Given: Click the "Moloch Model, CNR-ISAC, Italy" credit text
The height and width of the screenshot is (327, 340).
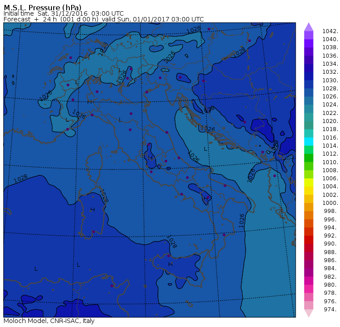Looking at the screenshot, I should (x=49, y=321).
